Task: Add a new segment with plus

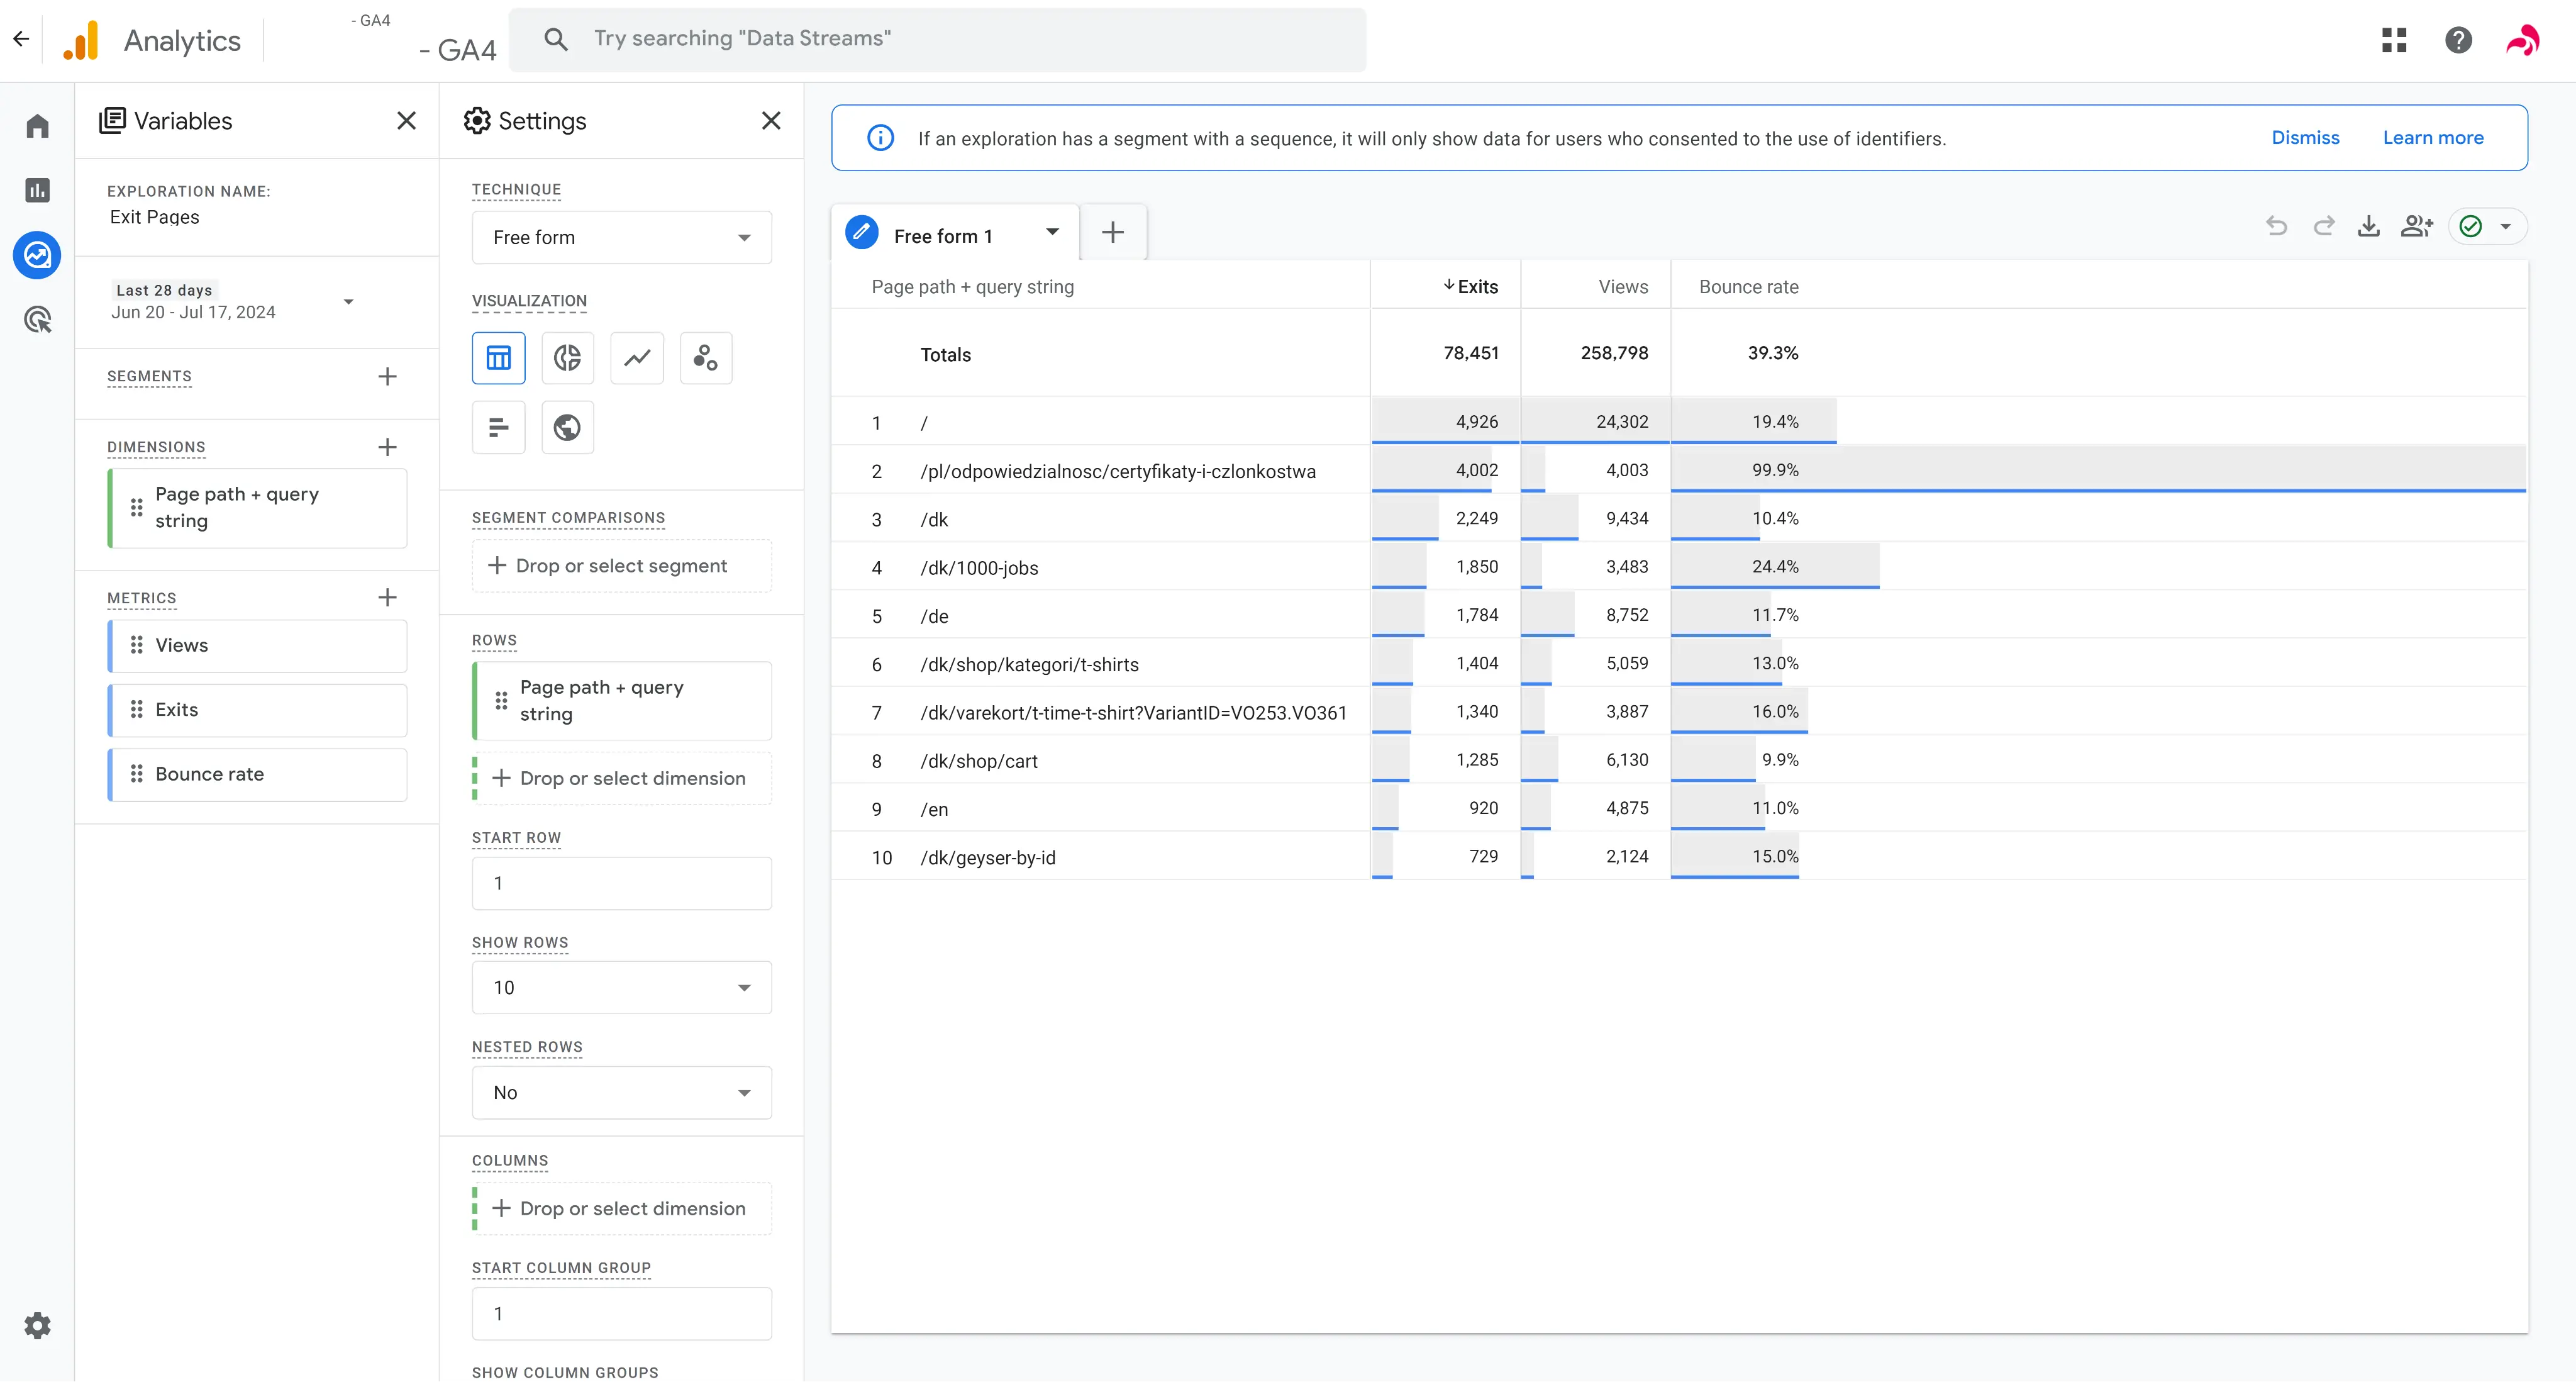Action: coord(387,376)
